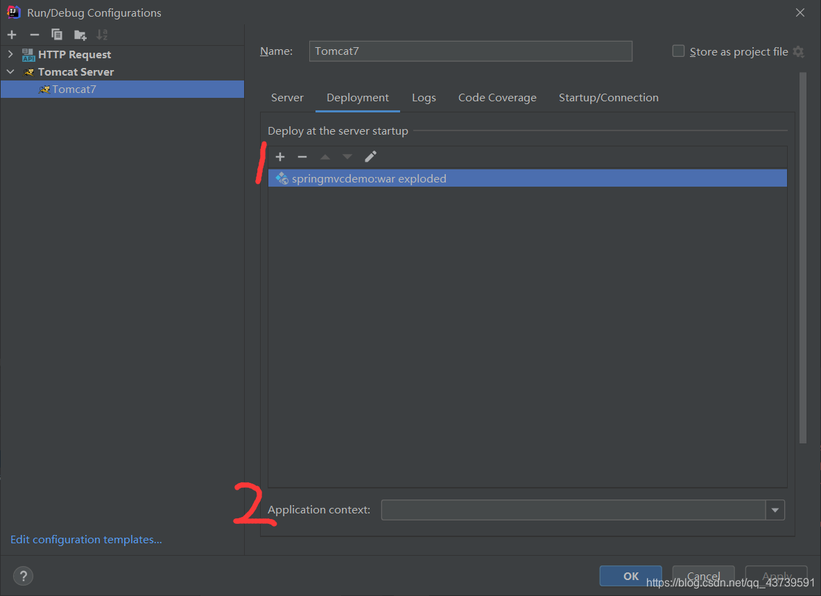Switch to the Server tab
The image size is (821, 596).
(287, 98)
